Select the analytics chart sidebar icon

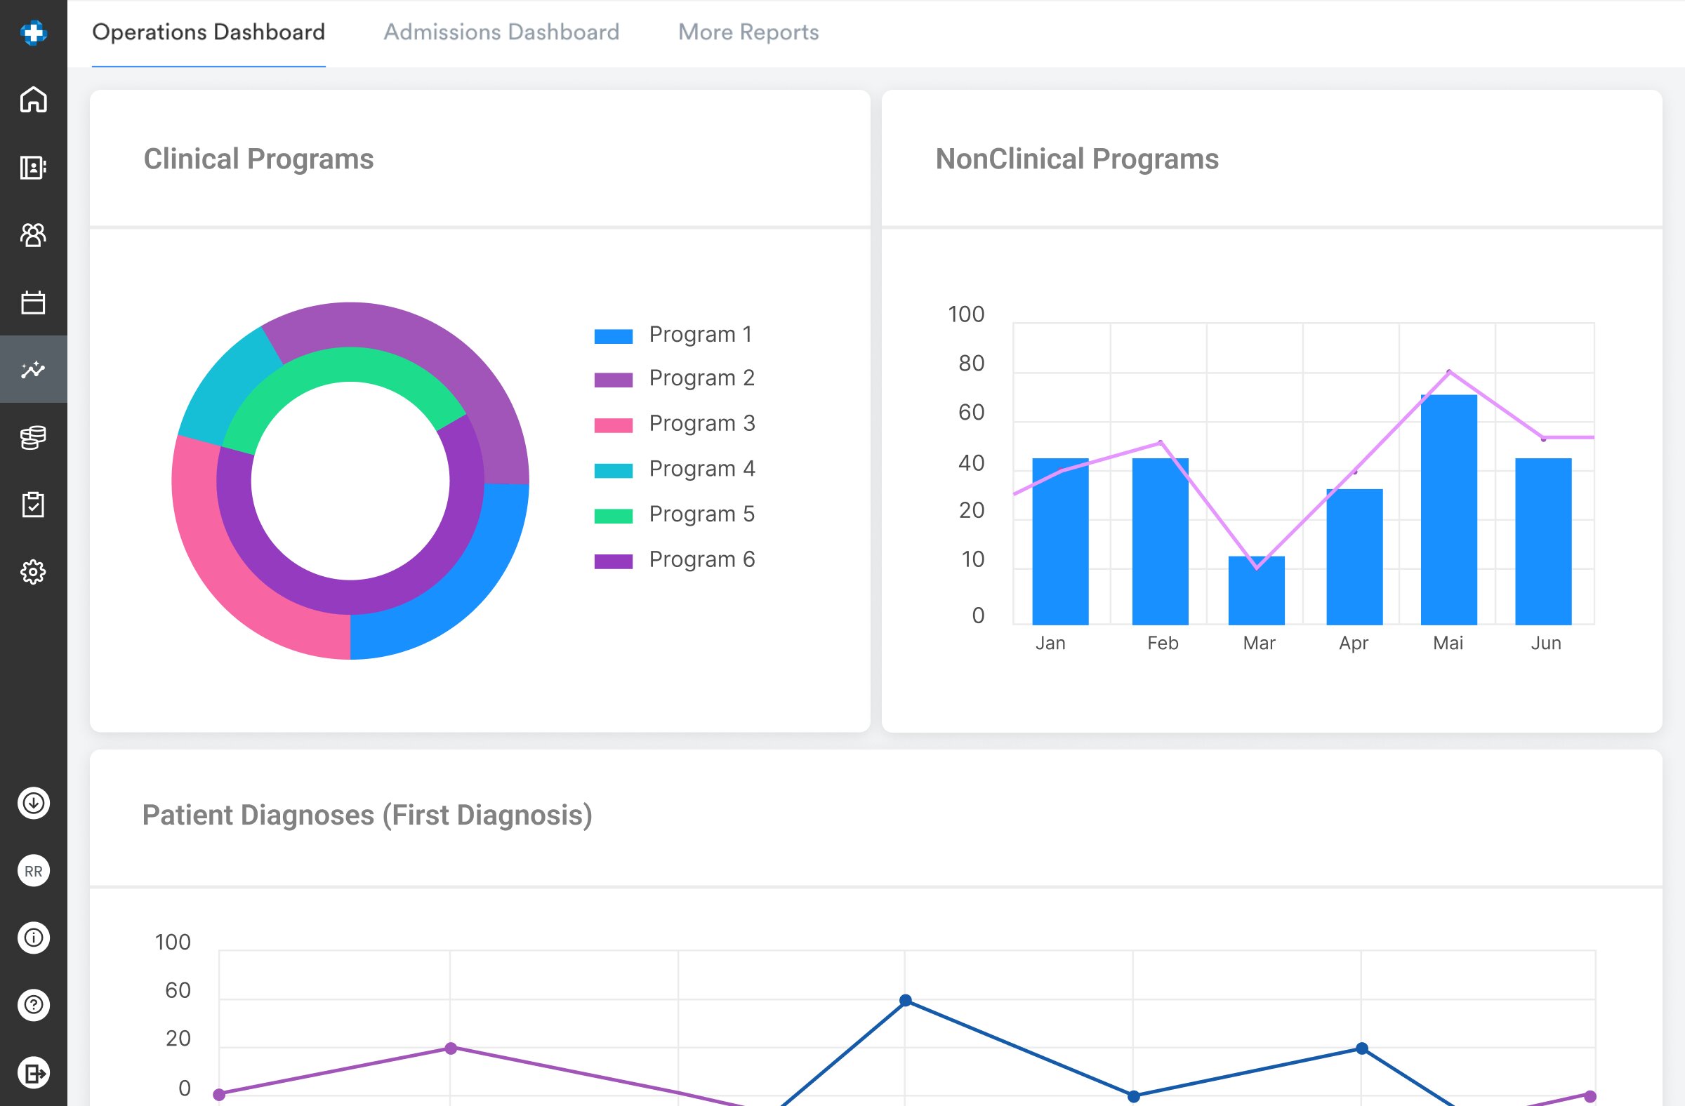(33, 369)
